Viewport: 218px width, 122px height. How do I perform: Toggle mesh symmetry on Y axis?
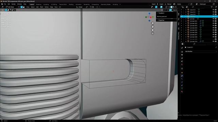pos(166,10)
